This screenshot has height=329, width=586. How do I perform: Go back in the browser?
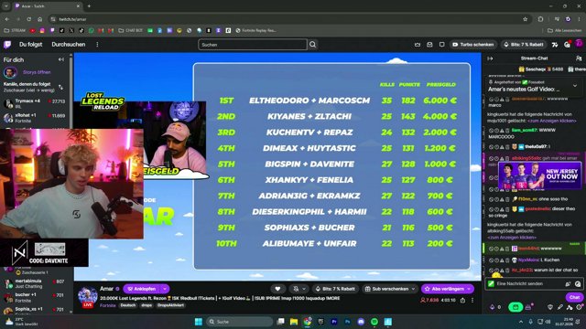(7, 19)
